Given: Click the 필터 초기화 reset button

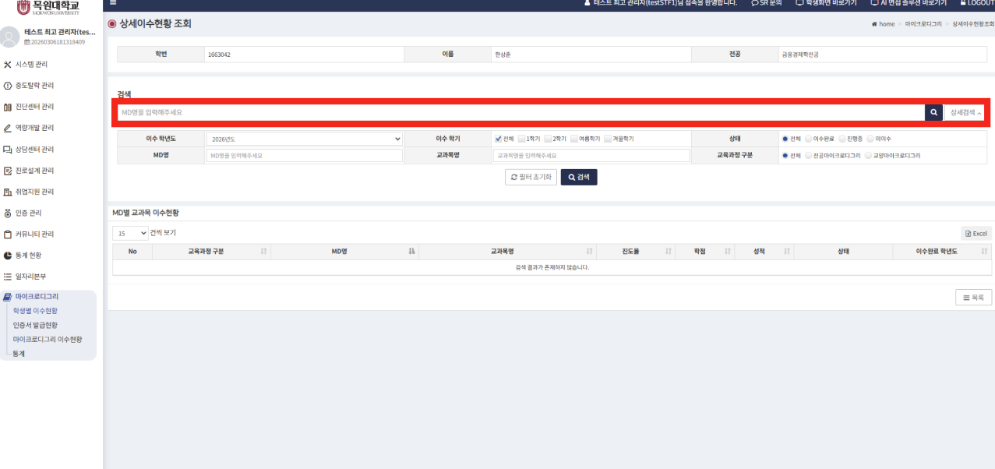Looking at the screenshot, I should (530, 177).
